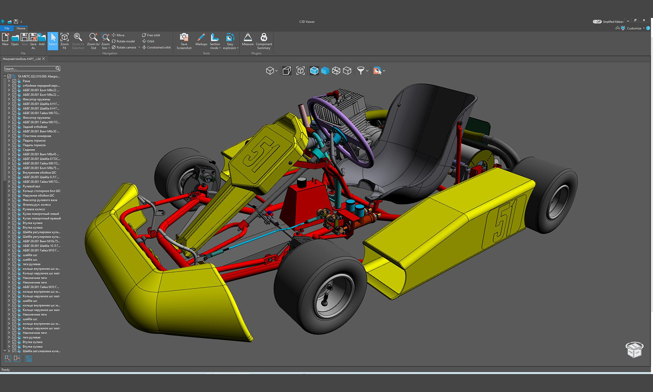Uncheck the Задний отбойник checkbox
Image resolution: width=653 pixels, height=392 pixels.
coord(14,127)
